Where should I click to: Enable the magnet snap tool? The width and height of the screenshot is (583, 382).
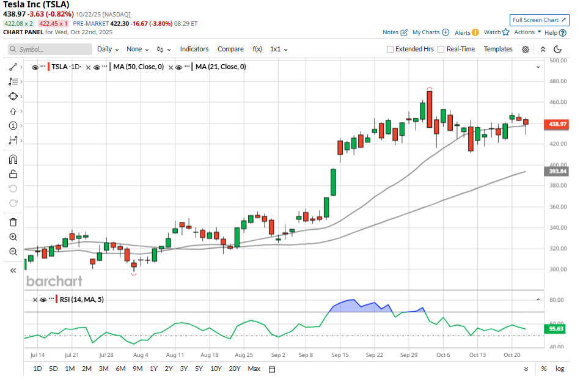13,160
